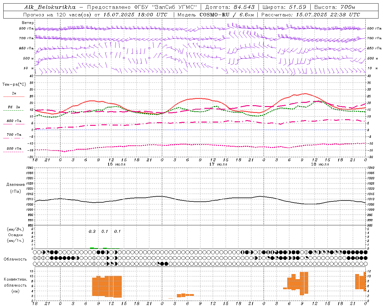Click the 850 гПа wind level label on right axis
383x306 pixels.
374,48
